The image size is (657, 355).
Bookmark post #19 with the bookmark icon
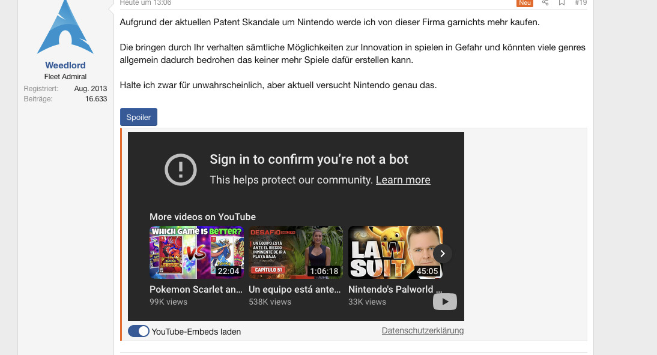(x=562, y=2)
